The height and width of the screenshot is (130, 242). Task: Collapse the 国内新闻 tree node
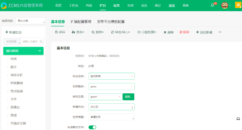pyautogui.click(x=40, y=51)
